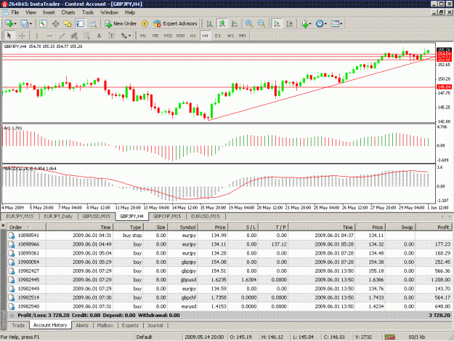Toggle Chart Shift icon

coord(290,24)
